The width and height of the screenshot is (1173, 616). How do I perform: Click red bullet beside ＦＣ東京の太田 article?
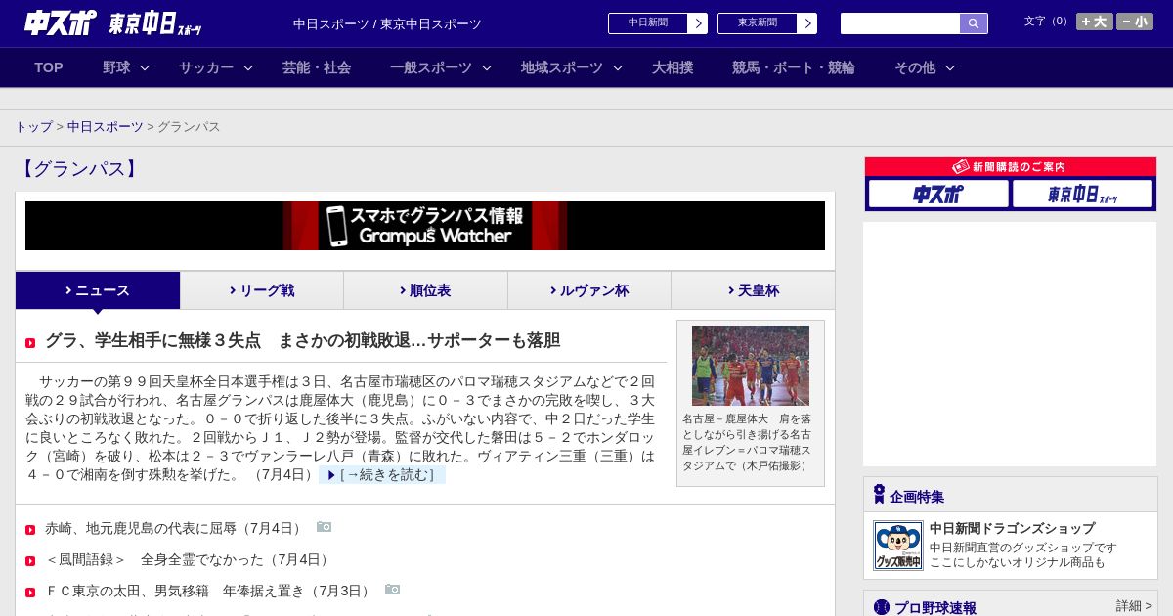pyautogui.click(x=30, y=593)
